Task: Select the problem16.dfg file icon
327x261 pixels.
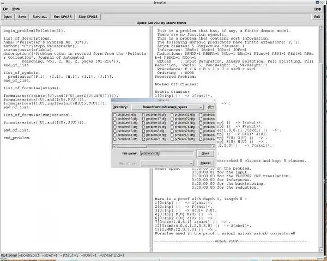Action: (x=143, y=115)
